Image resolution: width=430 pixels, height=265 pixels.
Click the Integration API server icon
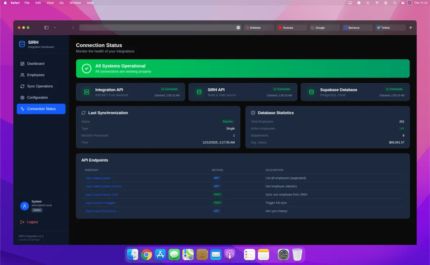pos(86,92)
